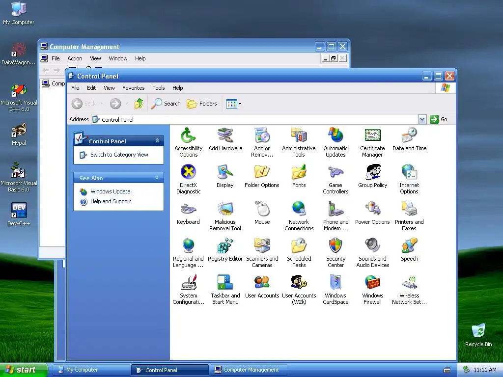
Task: Open Keyboard settings icon
Action: point(188,213)
